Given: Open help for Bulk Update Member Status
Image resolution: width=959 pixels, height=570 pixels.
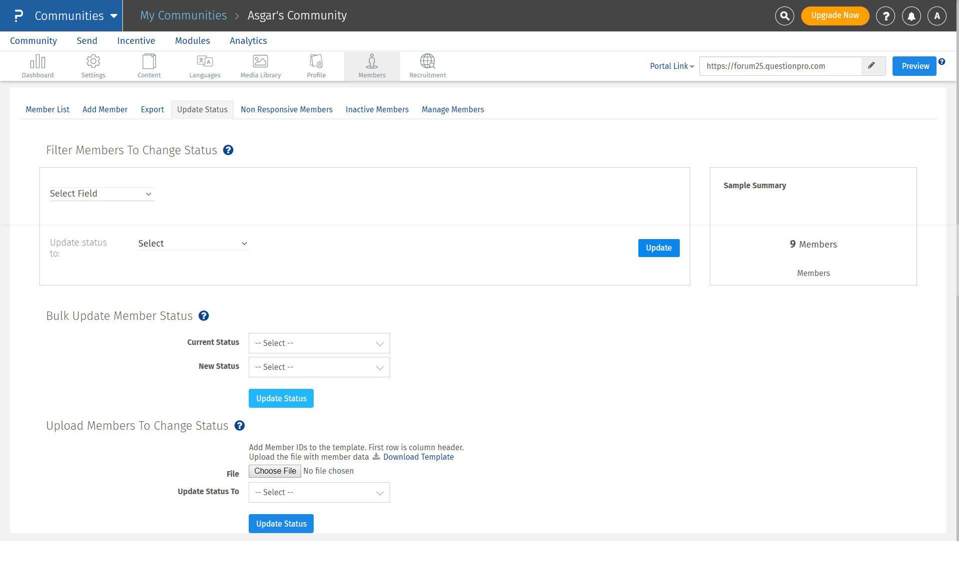Looking at the screenshot, I should (x=204, y=316).
